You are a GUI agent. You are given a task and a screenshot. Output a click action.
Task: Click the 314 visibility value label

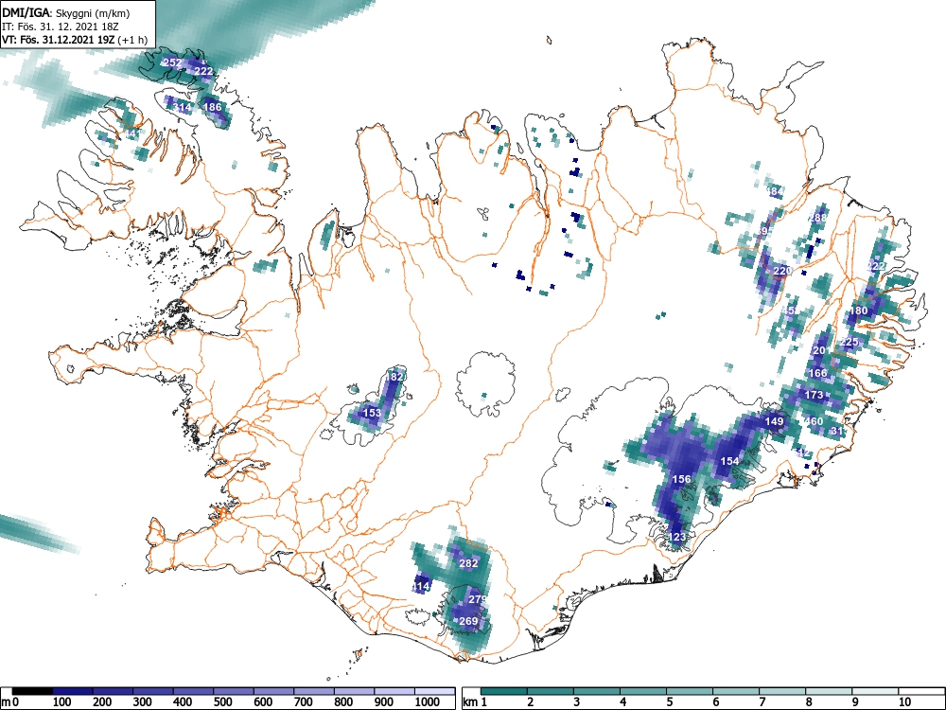[x=183, y=107]
